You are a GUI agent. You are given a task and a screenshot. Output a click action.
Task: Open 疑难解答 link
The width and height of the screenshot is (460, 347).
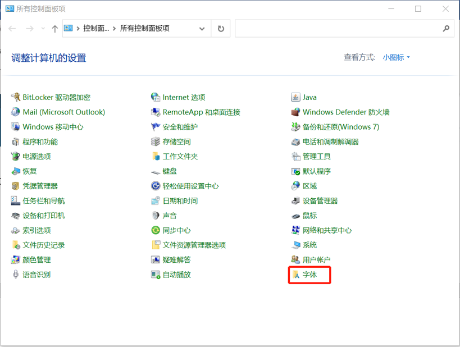(176, 259)
